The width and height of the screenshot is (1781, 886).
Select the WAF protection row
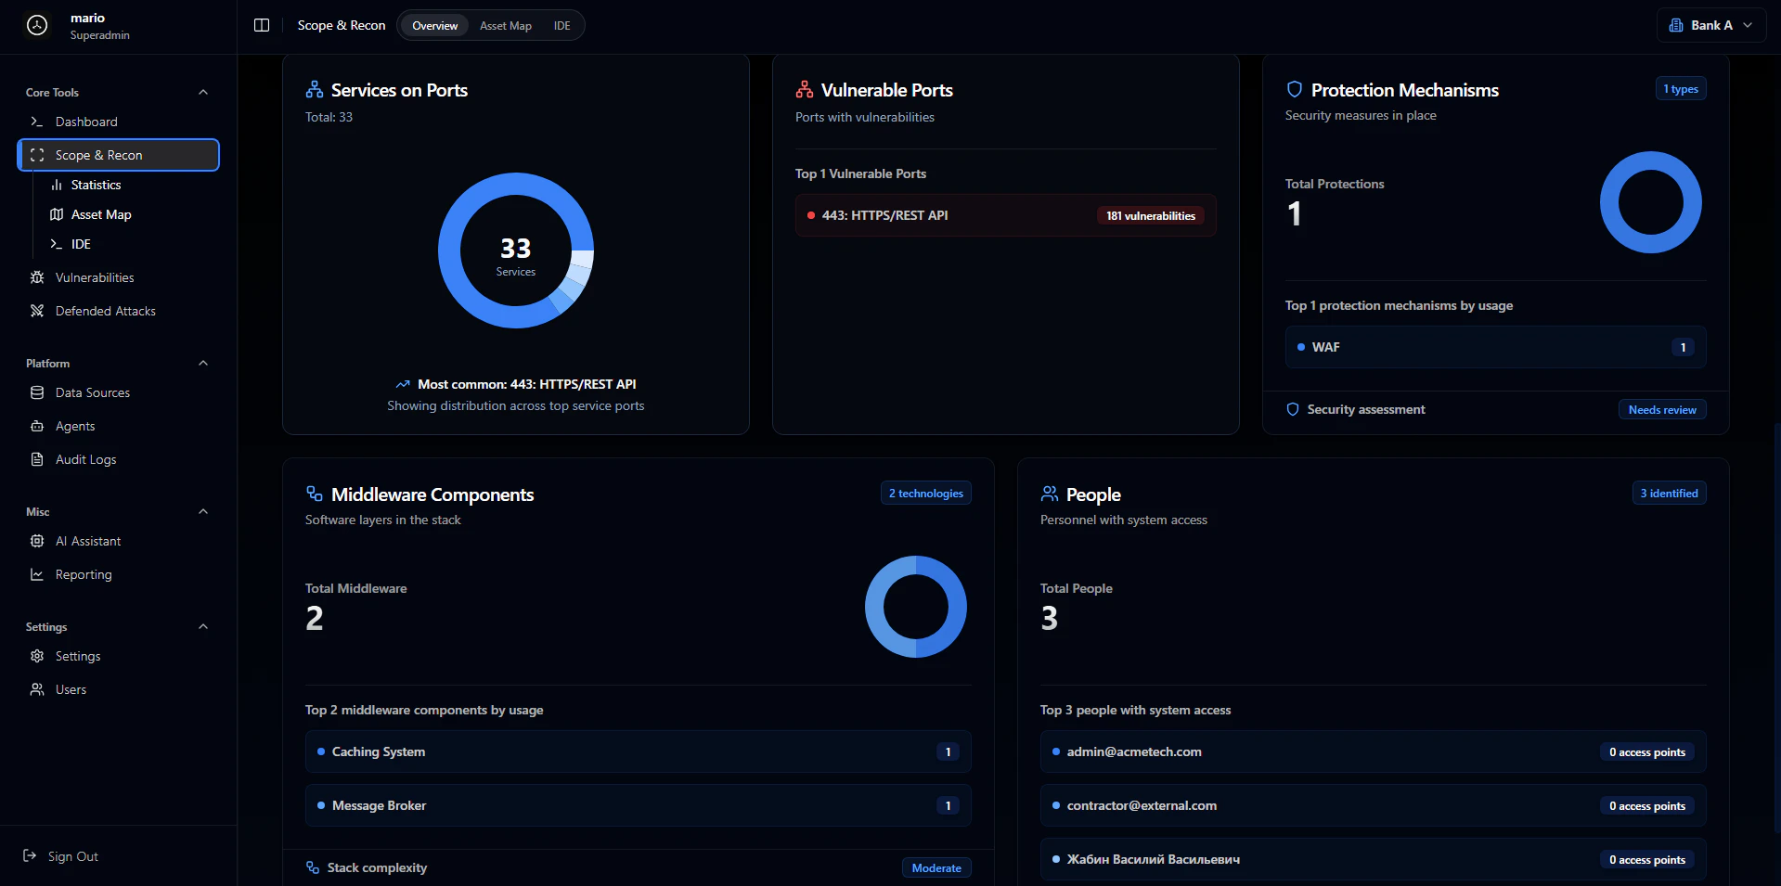[1495, 347]
